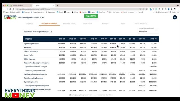The image size is (180, 101).
Task: Open the Dropbox bookmark
Action: click(92, 12)
